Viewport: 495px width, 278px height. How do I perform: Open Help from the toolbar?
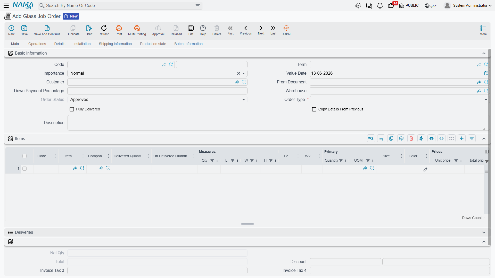[203, 30]
